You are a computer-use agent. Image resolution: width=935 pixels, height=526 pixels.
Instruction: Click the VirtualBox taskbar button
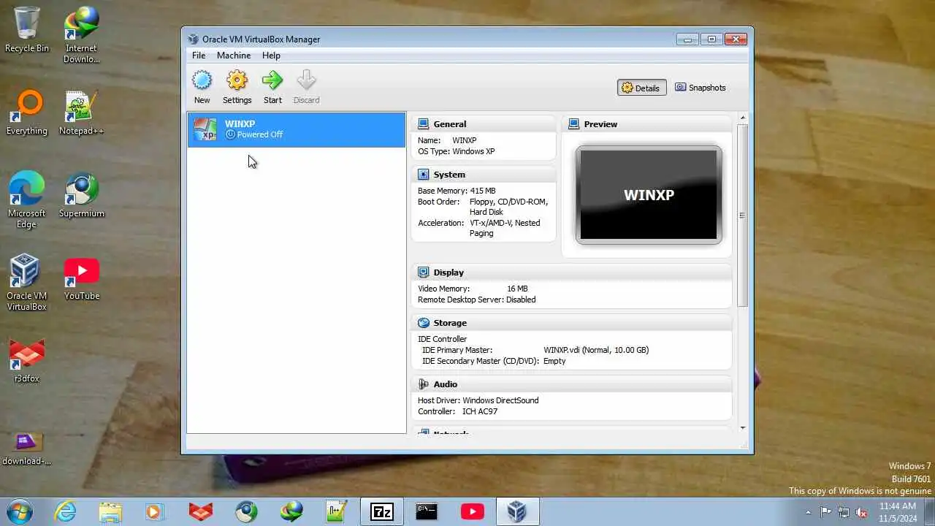[x=517, y=511]
